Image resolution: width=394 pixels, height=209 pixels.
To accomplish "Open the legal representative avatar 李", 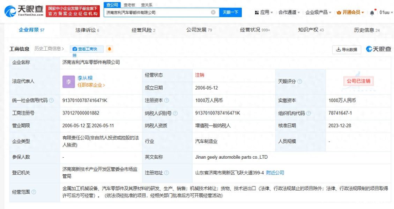I will click(69, 81).
